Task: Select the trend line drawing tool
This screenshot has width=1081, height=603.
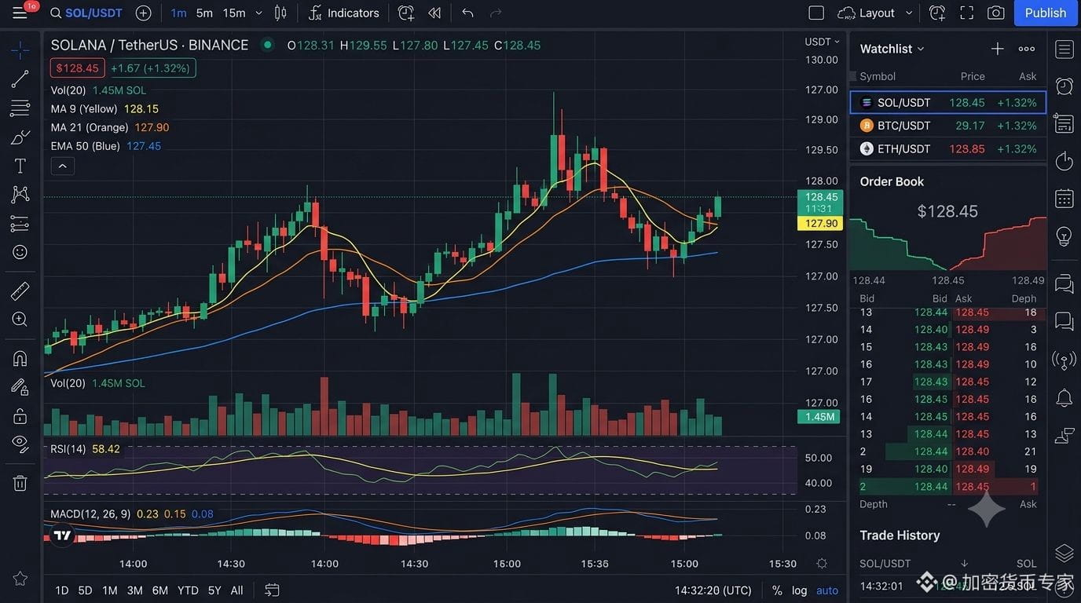Action: pos(20,79)
